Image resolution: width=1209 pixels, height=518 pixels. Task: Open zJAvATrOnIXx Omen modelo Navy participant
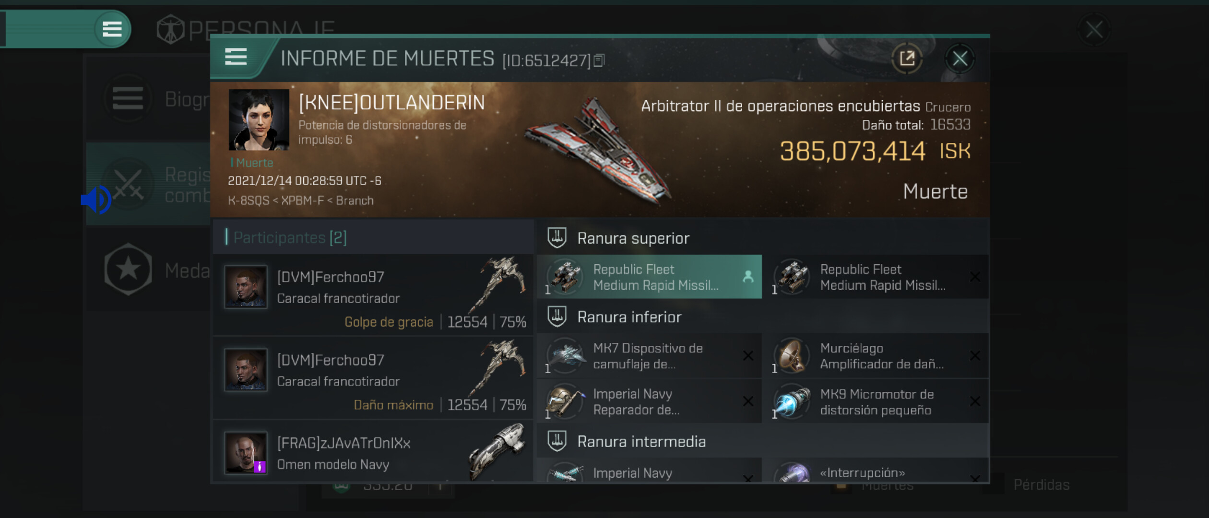[x=373, y=451]
